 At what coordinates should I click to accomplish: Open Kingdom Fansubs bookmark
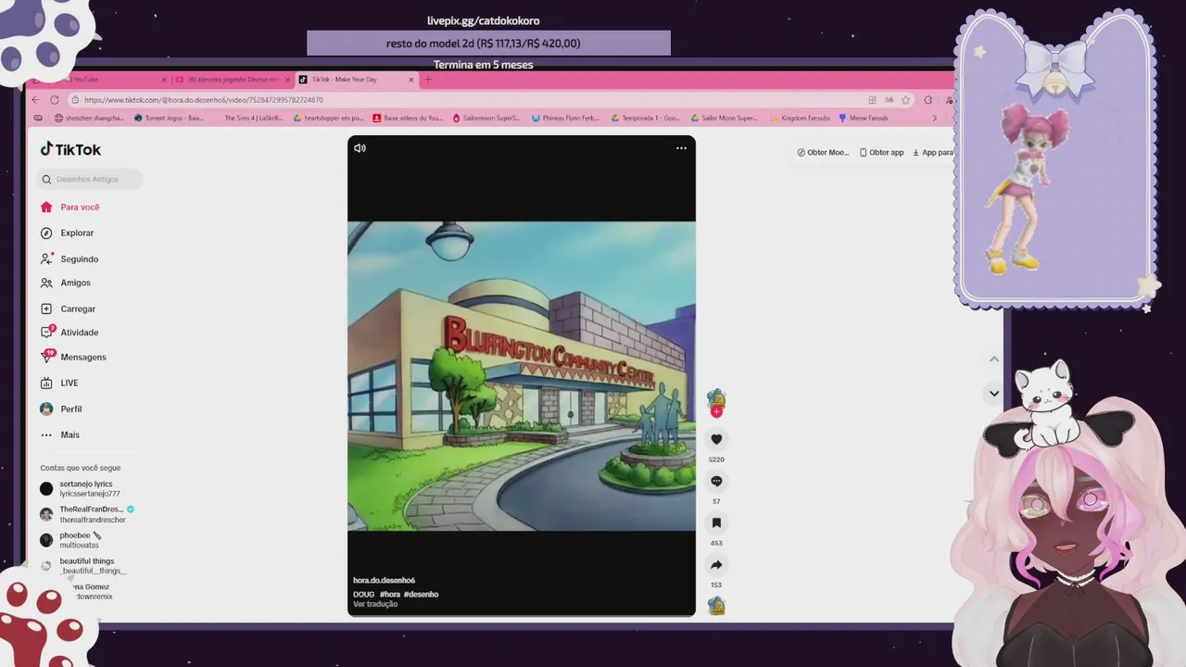(801, 119)
